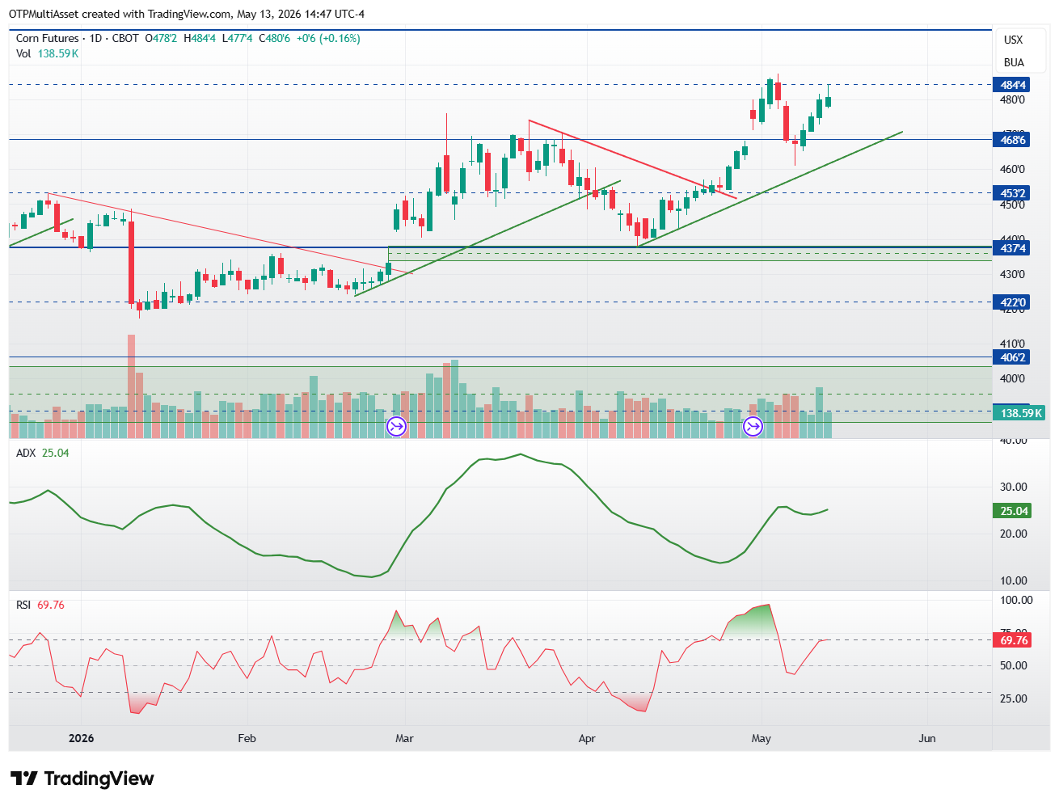Click the 25.00 RSI axis tick
This screenshot has height=806, width=1059.
1014,698
